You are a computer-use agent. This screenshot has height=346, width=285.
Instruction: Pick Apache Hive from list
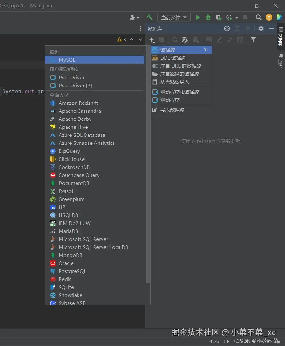click(95, 127)
